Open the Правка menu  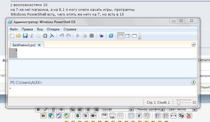27,29
